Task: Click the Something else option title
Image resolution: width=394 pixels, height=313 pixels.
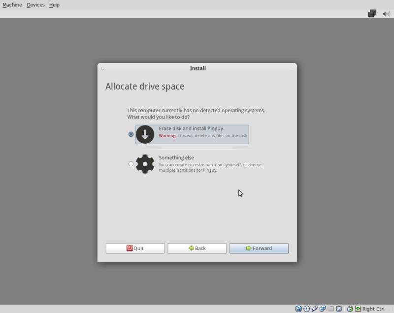Action: click(176, 157)
